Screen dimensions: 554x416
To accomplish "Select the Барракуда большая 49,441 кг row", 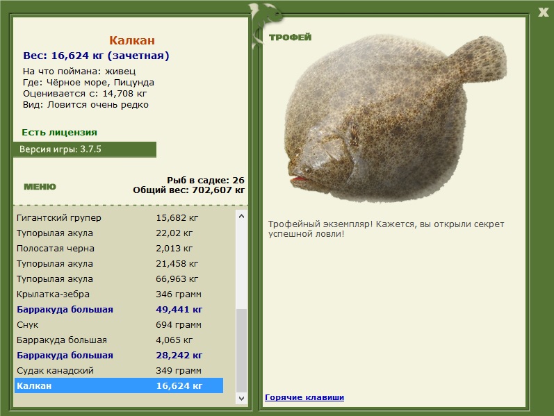I will [x=119, y=309].
